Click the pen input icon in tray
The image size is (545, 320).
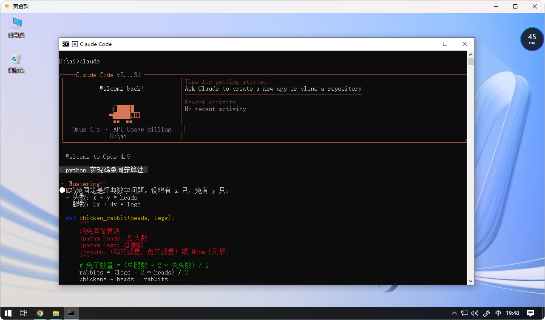[x=487, y=313]
